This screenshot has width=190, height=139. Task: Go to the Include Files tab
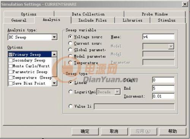(93, 20)
